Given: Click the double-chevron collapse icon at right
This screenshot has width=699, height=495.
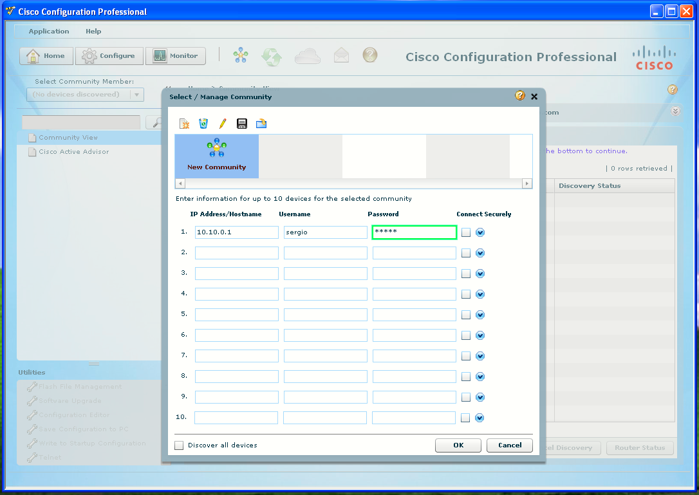Looking at the screenshot, I should click(x=675, y=111).
